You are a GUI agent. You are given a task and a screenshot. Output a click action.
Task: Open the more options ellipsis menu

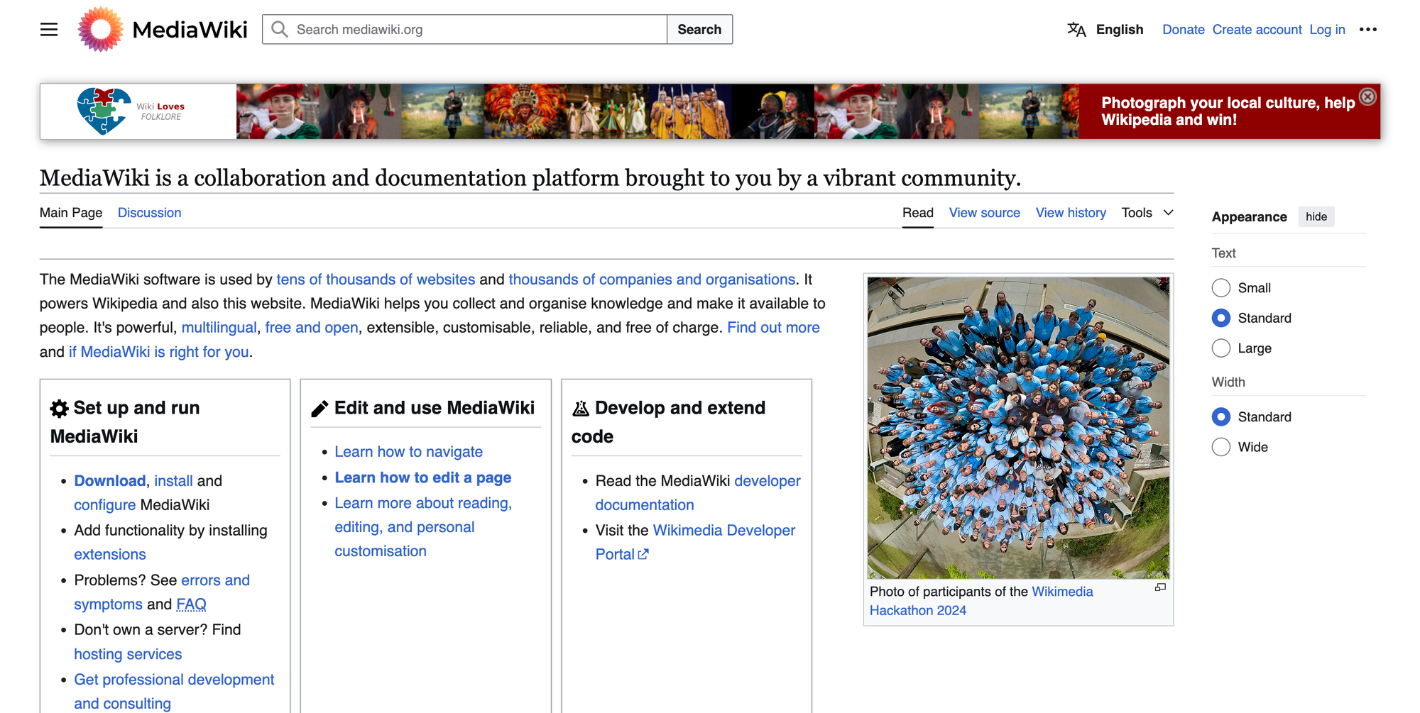point(1367,29)
